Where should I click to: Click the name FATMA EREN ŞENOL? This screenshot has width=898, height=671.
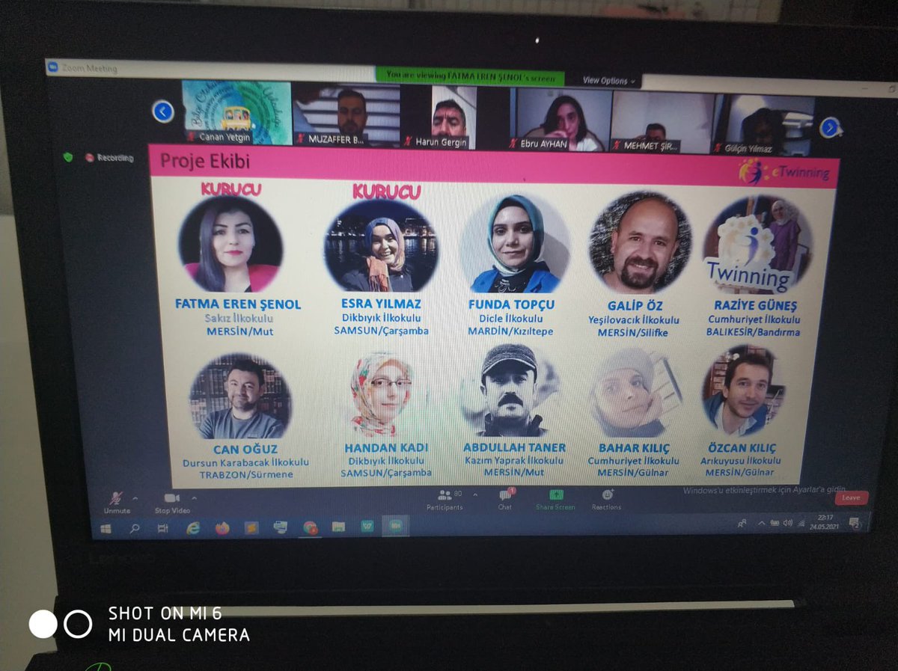[238, 304]
